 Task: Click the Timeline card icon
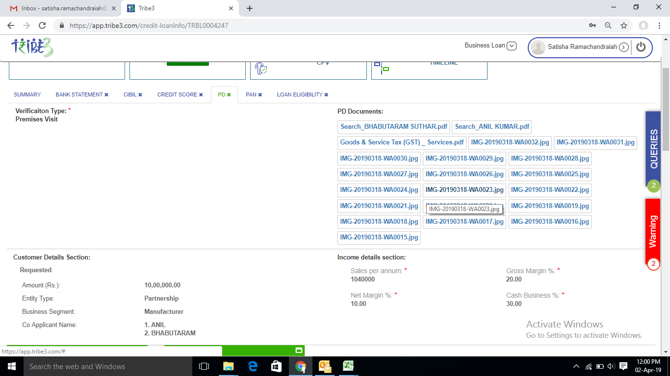pyautogui.click(x=382, y=67)
